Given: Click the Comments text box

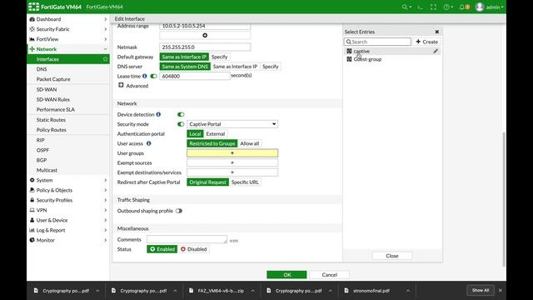Looking at the screenshot, I should 187,239.
